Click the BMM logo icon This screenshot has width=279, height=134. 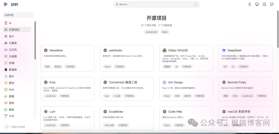coord(6,5)
